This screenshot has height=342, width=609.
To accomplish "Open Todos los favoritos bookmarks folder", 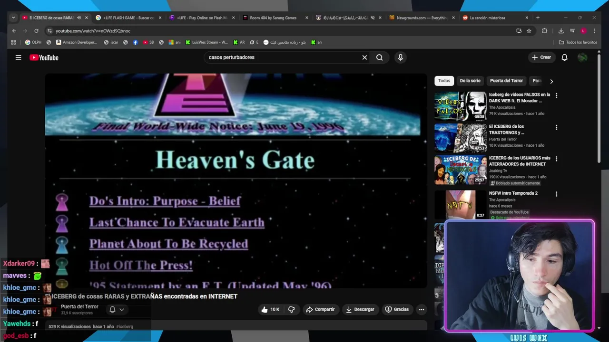I will [578, 42].
